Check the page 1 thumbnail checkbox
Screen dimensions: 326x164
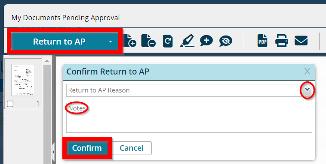[x=10, y=104]
